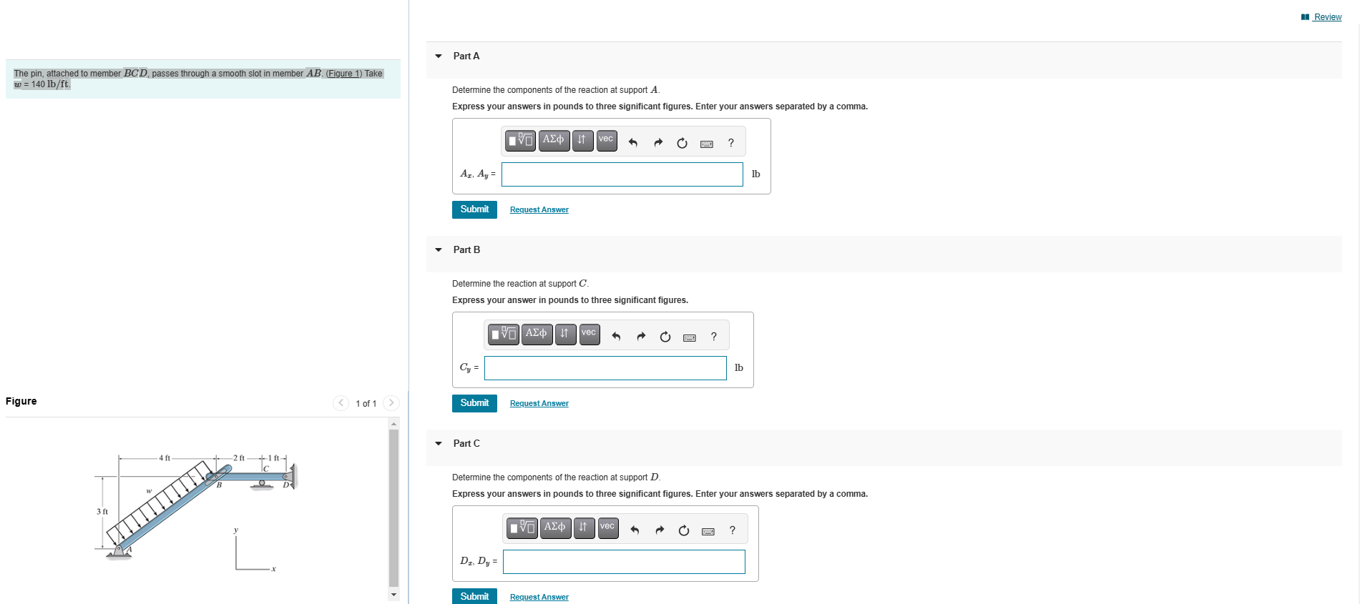The image size is (1360, 604).
Task: Request Answer for Part B
Action: pos(539,404)
